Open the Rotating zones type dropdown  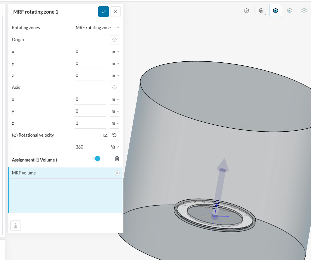point(97,28)
